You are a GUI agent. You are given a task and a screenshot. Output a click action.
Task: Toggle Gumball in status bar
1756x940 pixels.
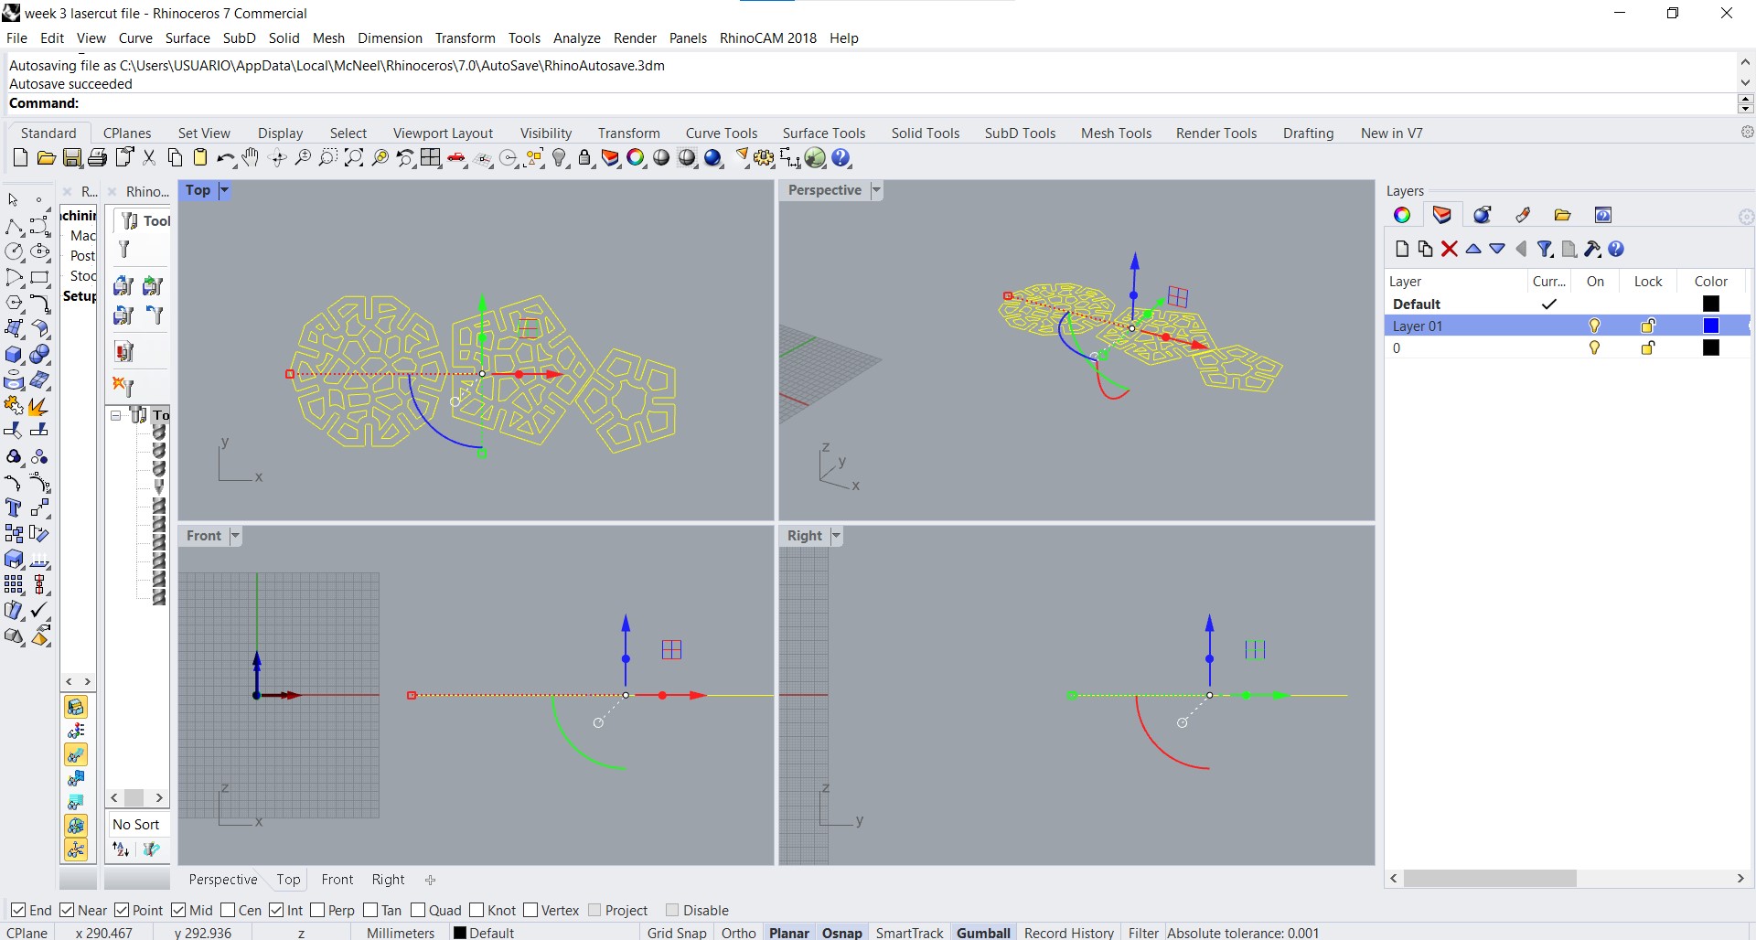tap(983, 932)
